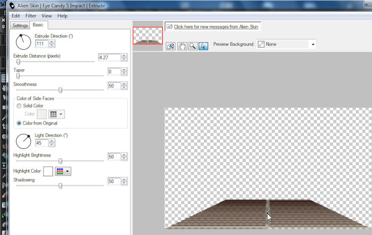Click the Light Direction value field
Viewport: 372px width, 235px height.
coord(42,143)
